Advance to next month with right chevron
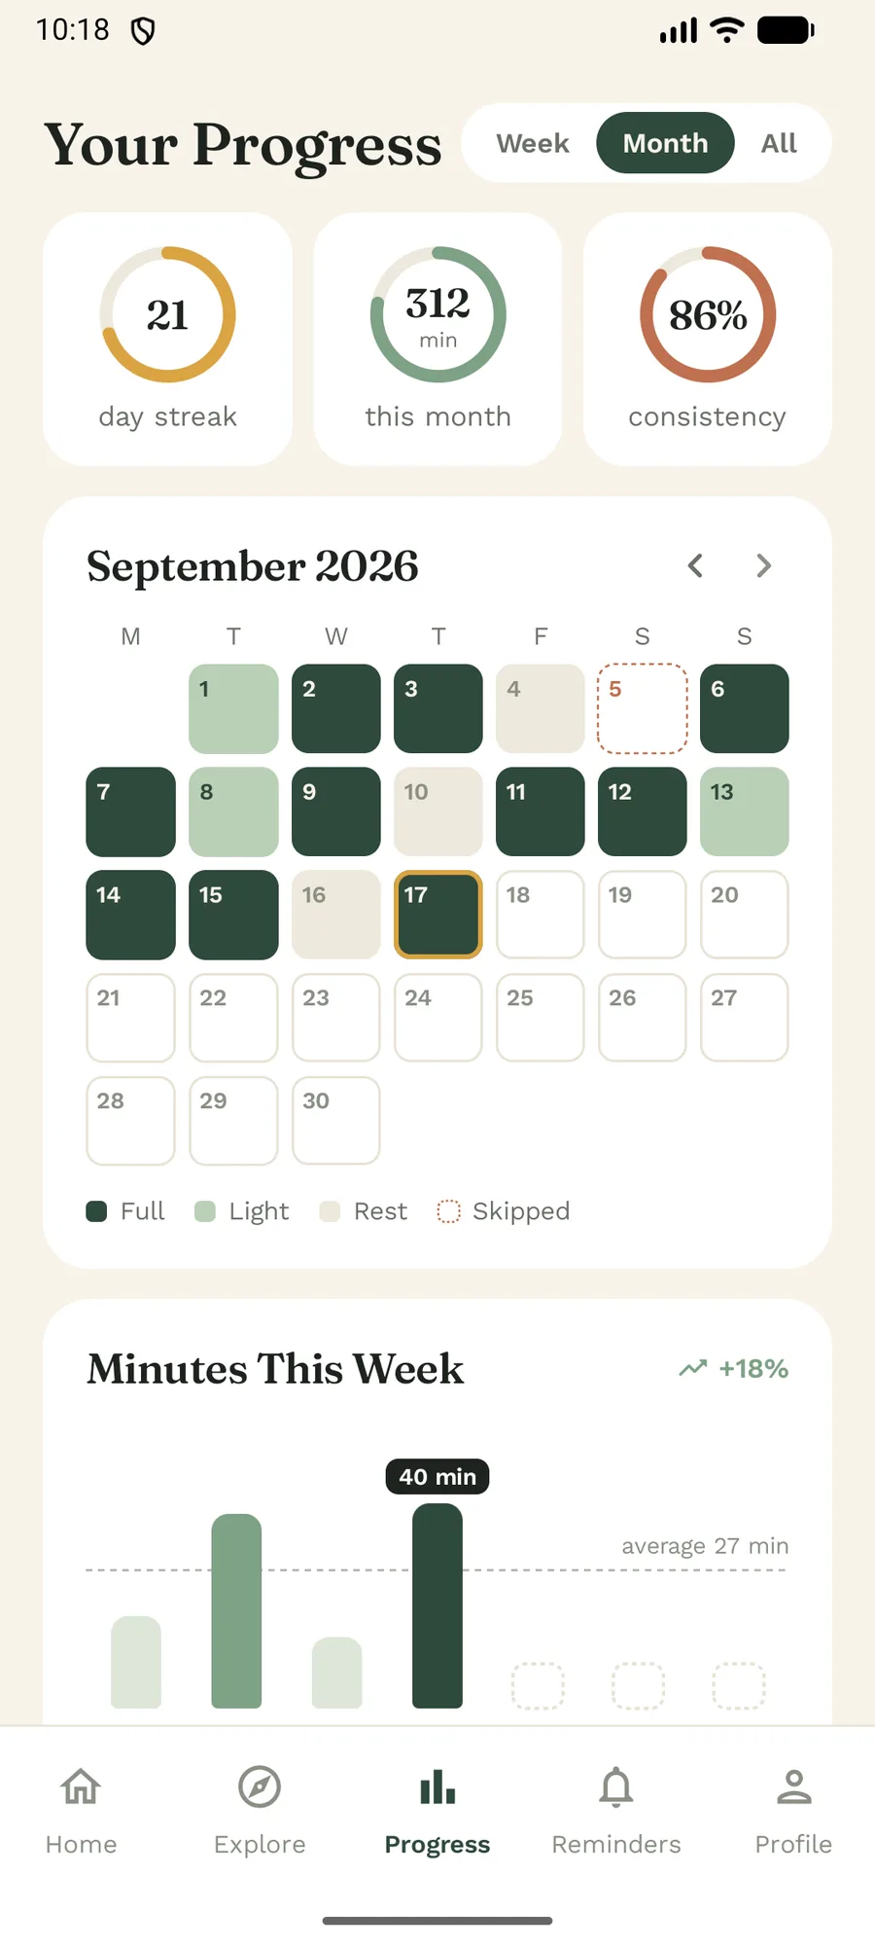 [x=764, y=565]
